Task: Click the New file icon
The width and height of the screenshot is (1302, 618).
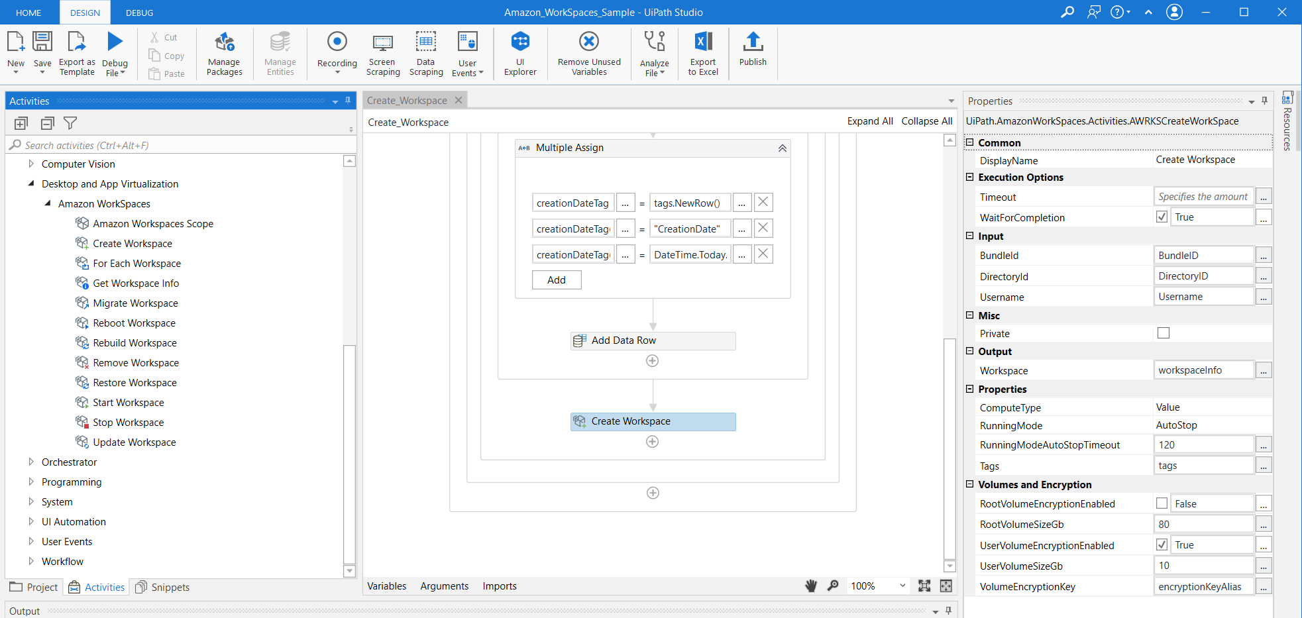Action: tap(16, 42)
